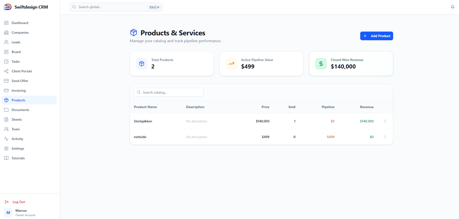
Task: Focus the Search catalog field
Action: (x=169, y=92)
